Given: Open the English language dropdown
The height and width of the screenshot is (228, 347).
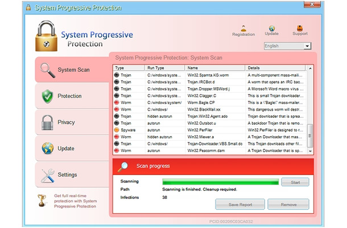Looking at the screenshot, I should click(287, 46).
